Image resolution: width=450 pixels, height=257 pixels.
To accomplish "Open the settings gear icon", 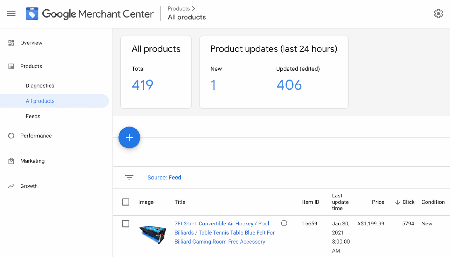I will (x=438, y=13).
